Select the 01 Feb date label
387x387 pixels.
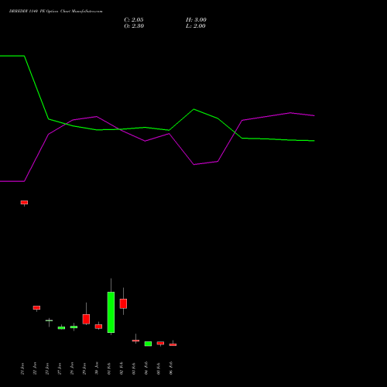tap(109, 368)
